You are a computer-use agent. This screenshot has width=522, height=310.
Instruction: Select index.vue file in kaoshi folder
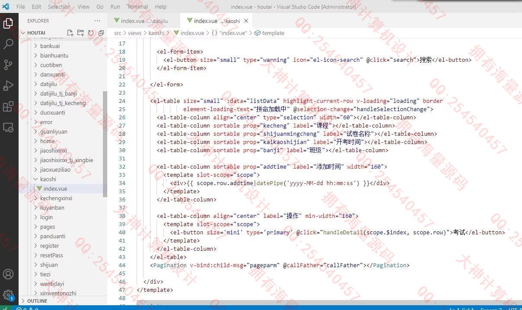tap(55, 189)
